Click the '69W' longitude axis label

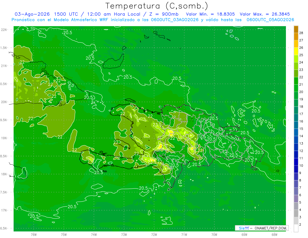click(244, 234)
